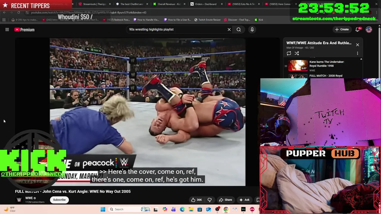
Task: Dislike the John Cena vs. Kurt Angle video
Action: [x=210, y=200]
